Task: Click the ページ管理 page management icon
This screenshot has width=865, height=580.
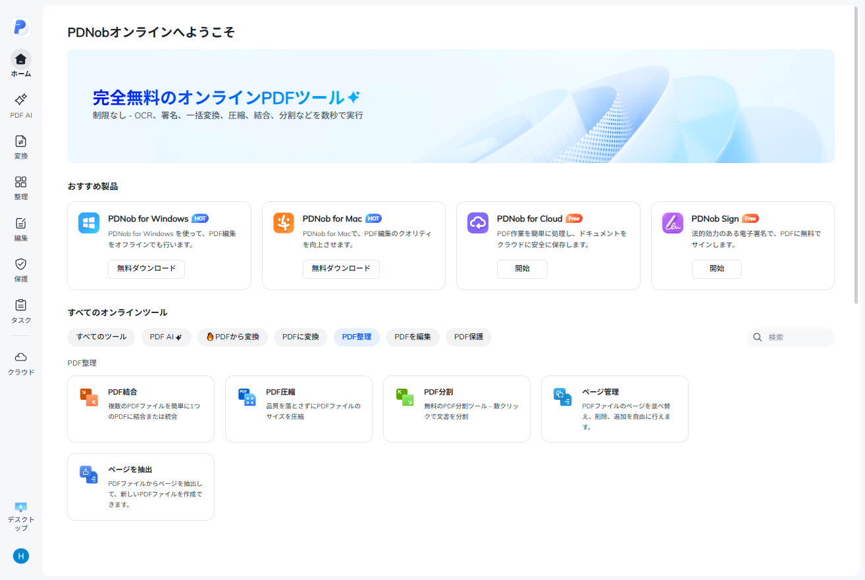Action: 563,397
